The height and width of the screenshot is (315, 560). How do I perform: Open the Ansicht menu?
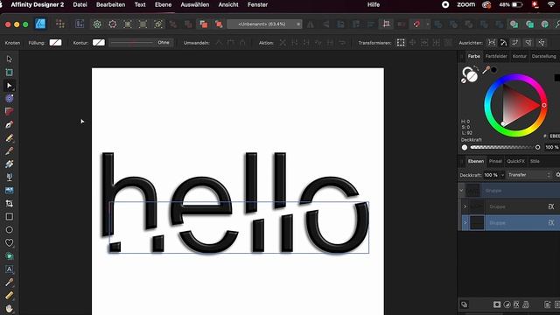pyautogui.click(x=228, y=4)
